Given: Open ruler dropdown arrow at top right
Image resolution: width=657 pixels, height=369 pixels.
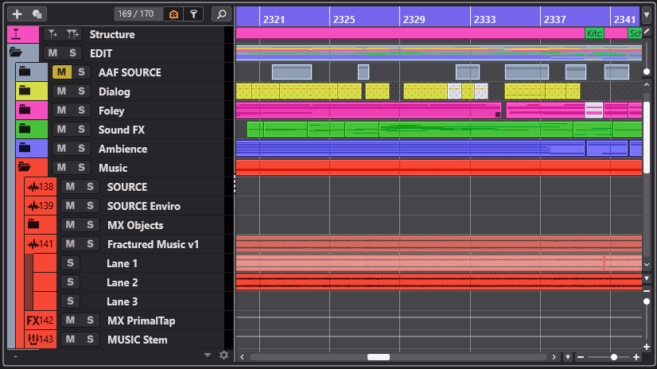Looking at the screenshot, I should pos(647,14).
